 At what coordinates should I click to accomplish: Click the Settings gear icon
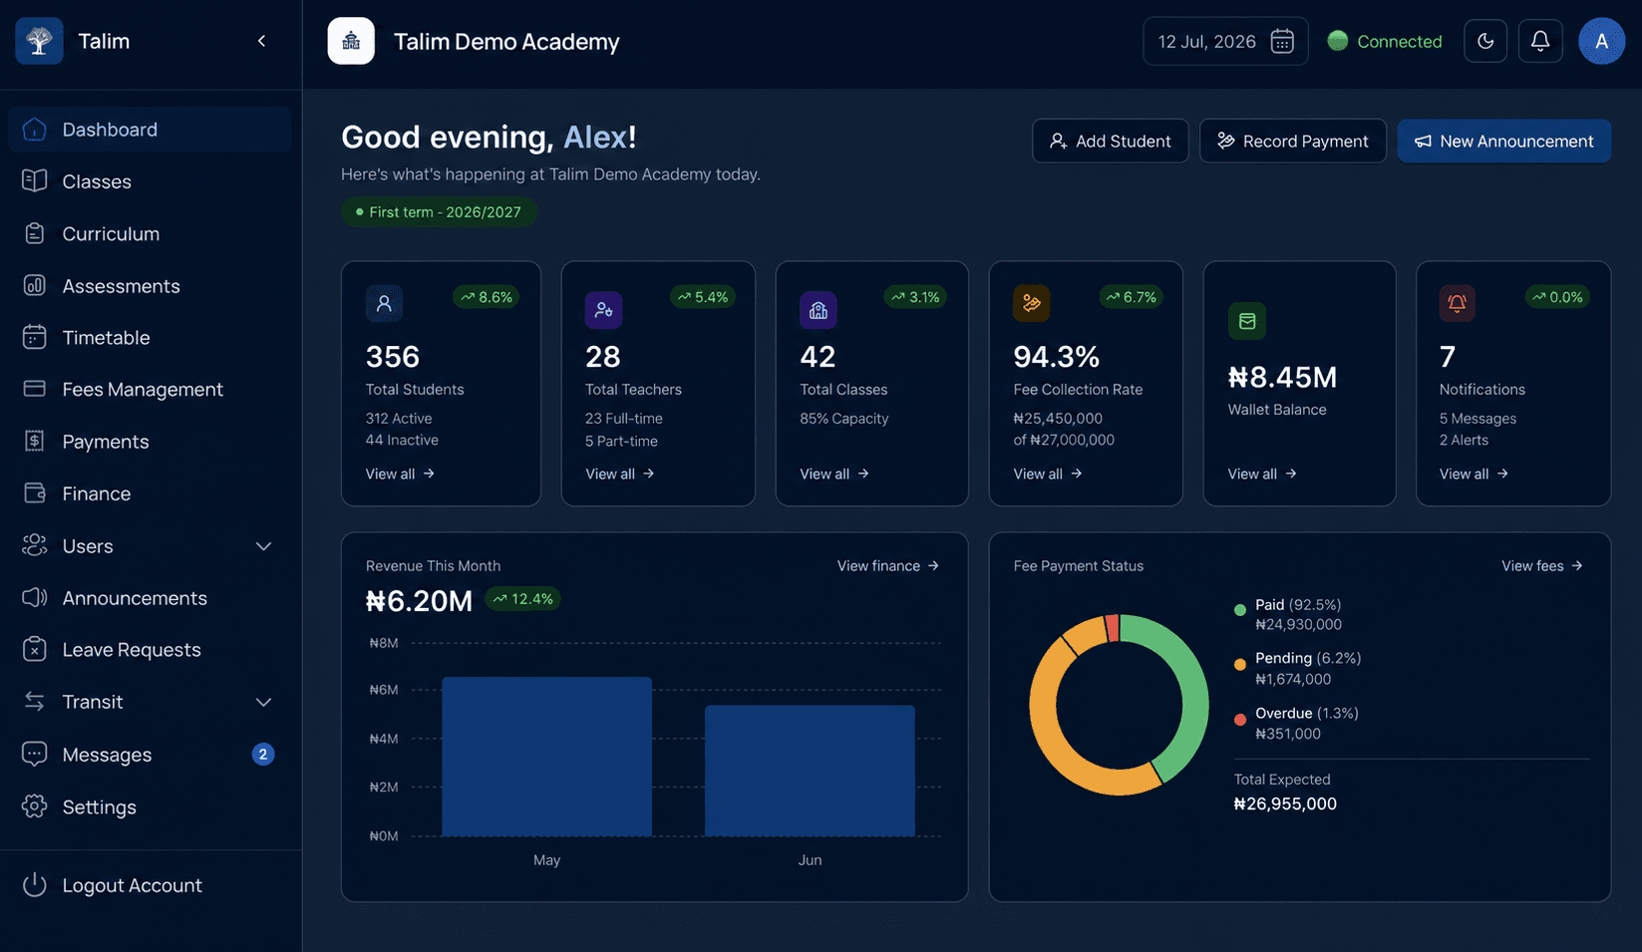[35, 806]
